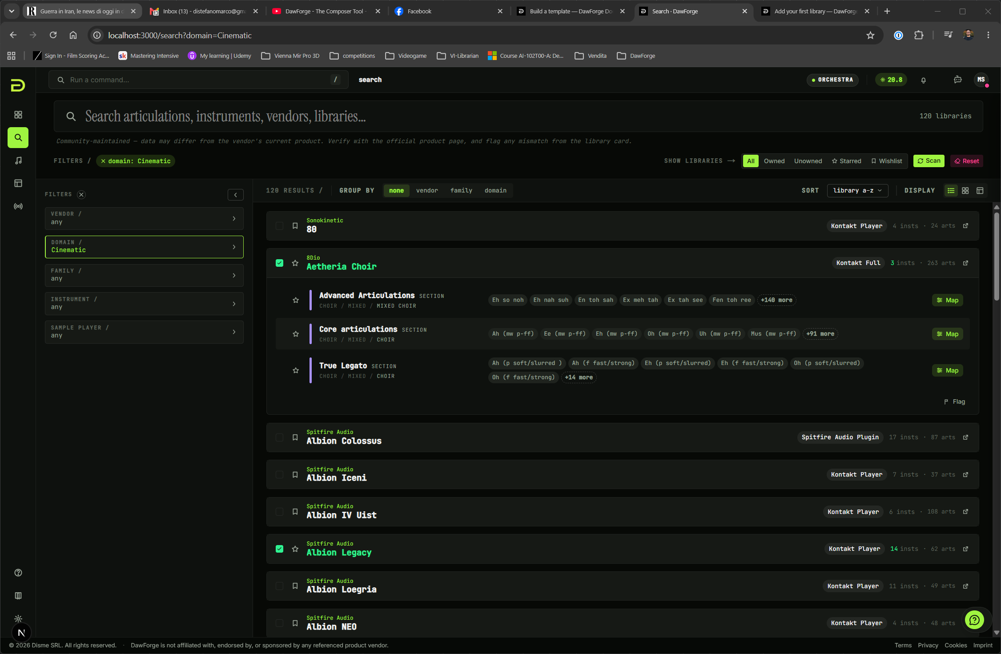Star the True Legato section
The image size is (1001, 654).
(296, 370)
